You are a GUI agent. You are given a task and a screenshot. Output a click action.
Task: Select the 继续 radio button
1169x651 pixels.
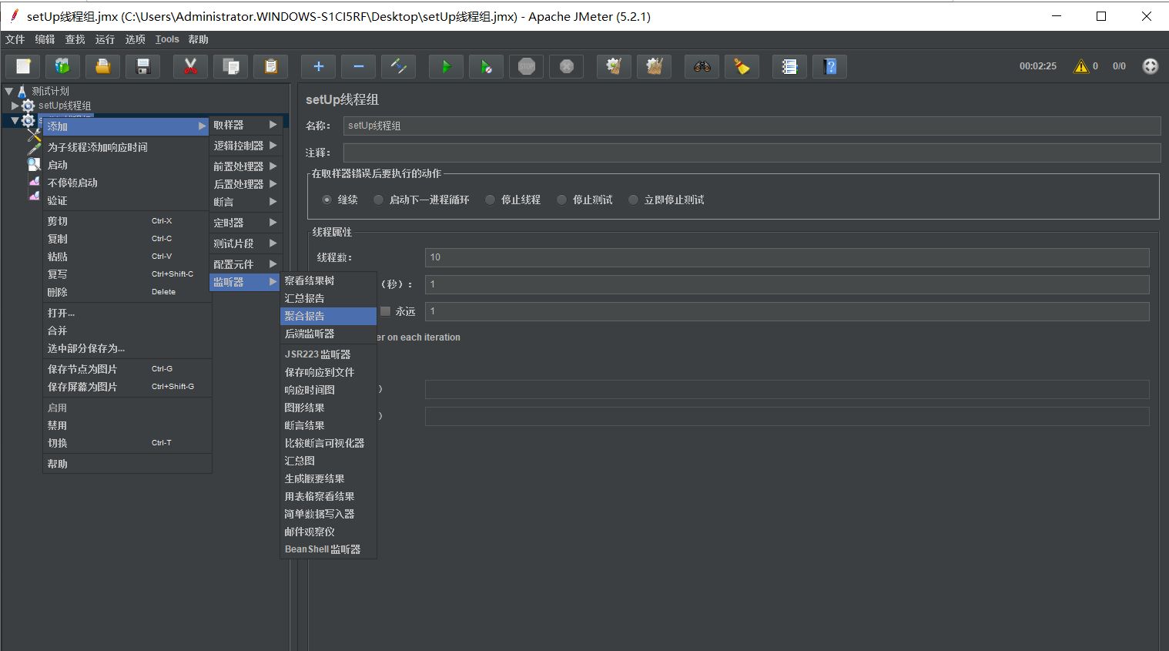click(327, 200)
